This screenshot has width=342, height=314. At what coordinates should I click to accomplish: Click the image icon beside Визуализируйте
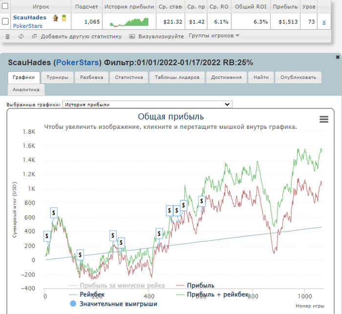pyautogui.click(x=132, y=36)
